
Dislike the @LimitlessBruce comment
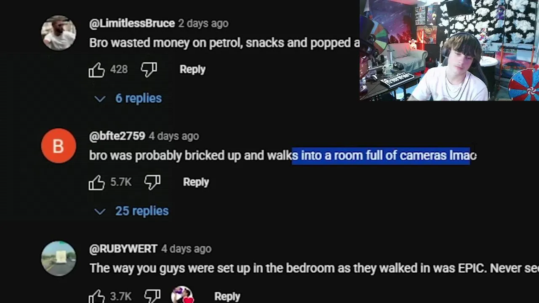point(149,70)
